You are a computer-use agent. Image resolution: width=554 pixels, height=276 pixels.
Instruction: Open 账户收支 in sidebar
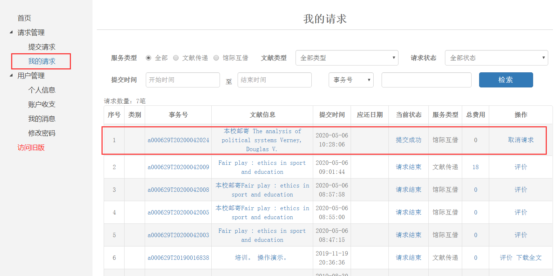(x=42, y=104)
